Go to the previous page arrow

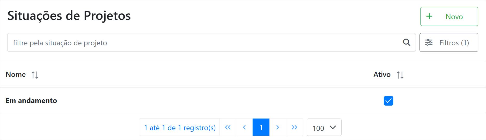tap(244, 127)
